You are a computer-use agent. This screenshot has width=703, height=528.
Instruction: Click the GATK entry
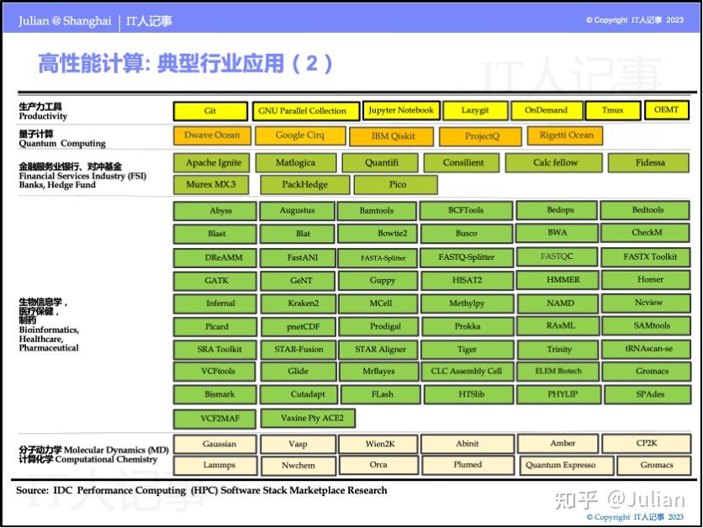pos(214,280)
